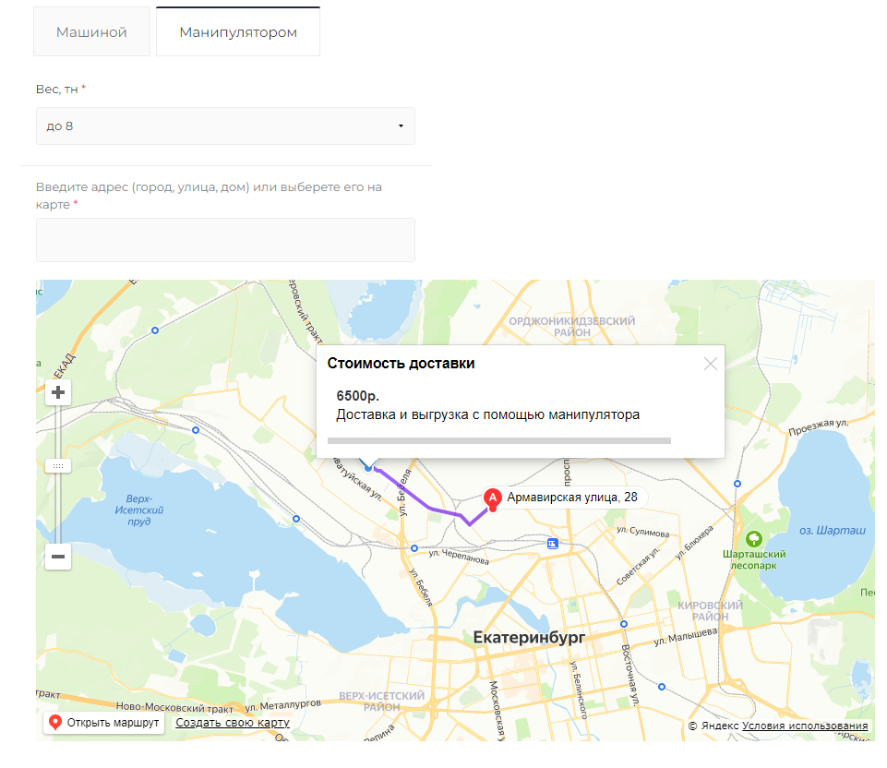Select the Манипулятором tab
The image size is (887, 768).
238,32
